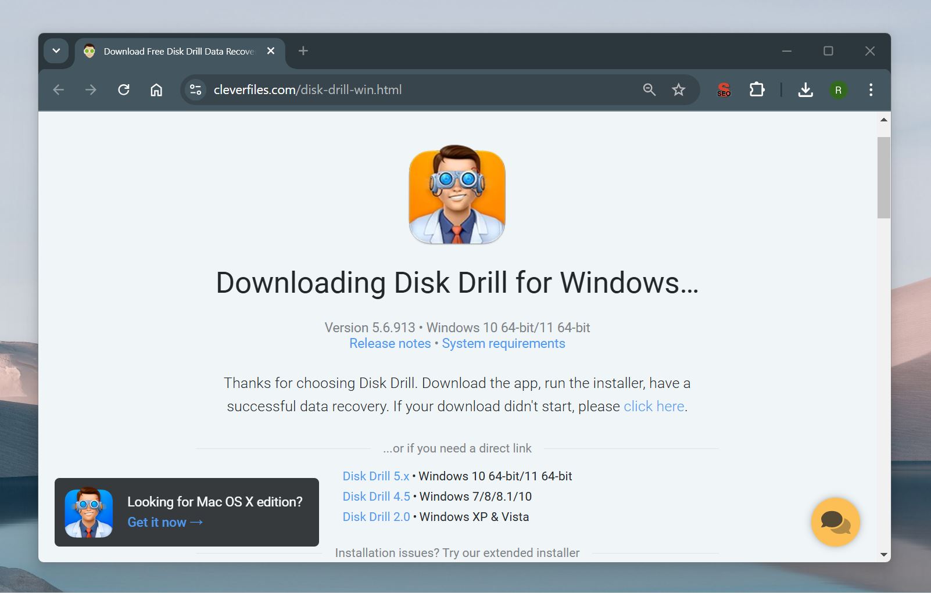This screenshot has height=593, width=931.
Task: Click the Disk Drill app logo
Action: [x=457, y=195]
